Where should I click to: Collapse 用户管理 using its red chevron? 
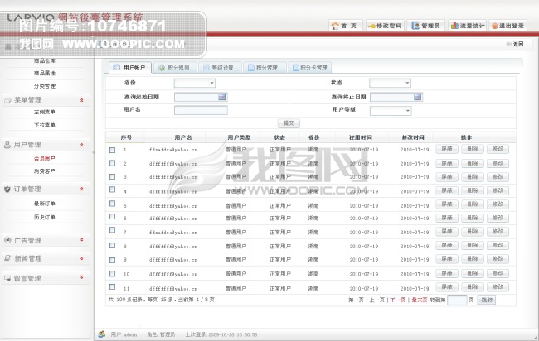click(x=82, y=145)
